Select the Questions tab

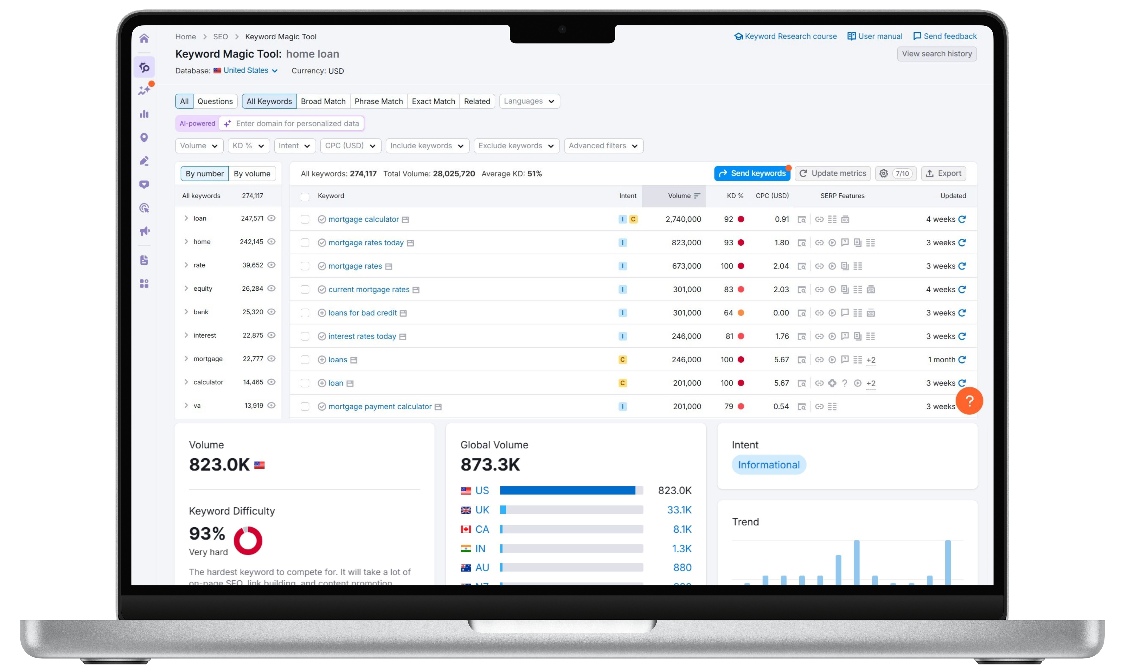pos(215,101)
